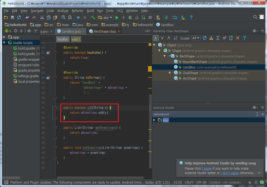Click the Sync Project with Gradle icon

pos(166,17)
